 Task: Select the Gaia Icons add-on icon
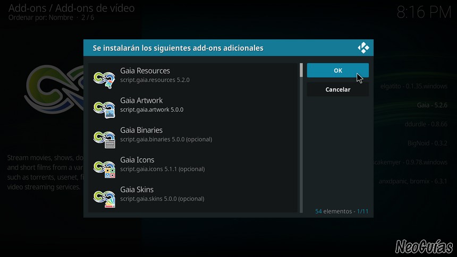pyautogui.click(x=104, y=169)
